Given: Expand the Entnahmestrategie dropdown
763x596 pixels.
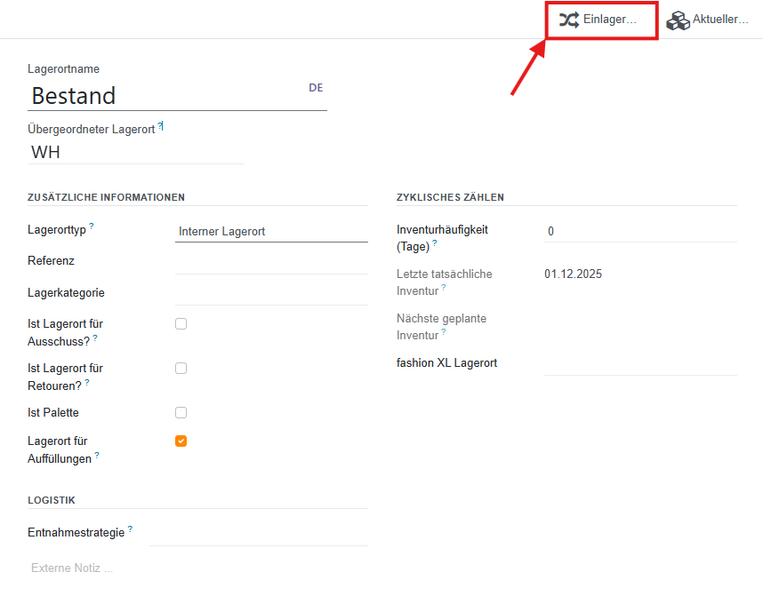Looking at the screenshot, I should (258, 533).
